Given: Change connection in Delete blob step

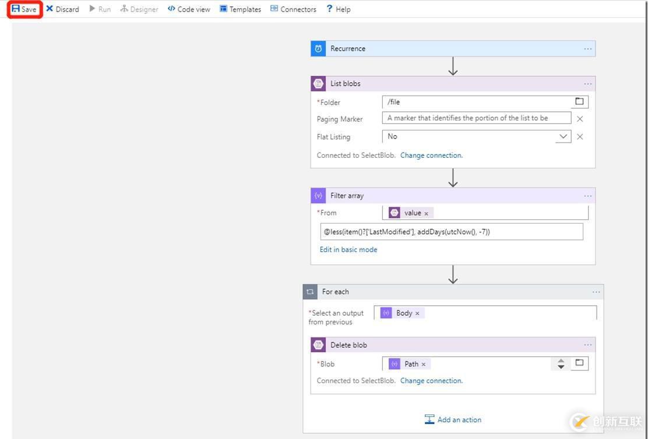Looking at the screenshot, I should tap(431, 381).
